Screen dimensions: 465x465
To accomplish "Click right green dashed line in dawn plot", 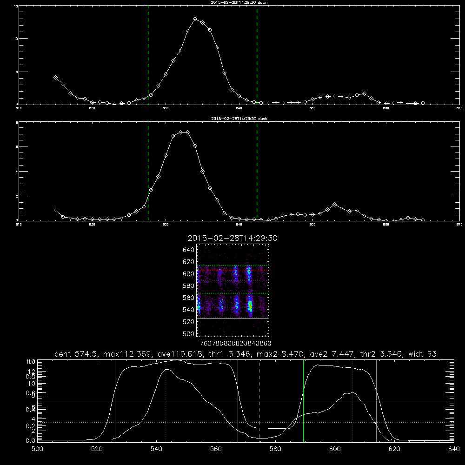I will pos(257,55).
